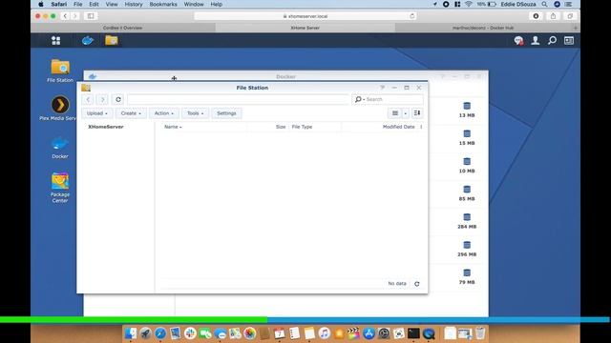Refresh the File Station folder view
Screen dimensions: 611x343
point(118,99)
